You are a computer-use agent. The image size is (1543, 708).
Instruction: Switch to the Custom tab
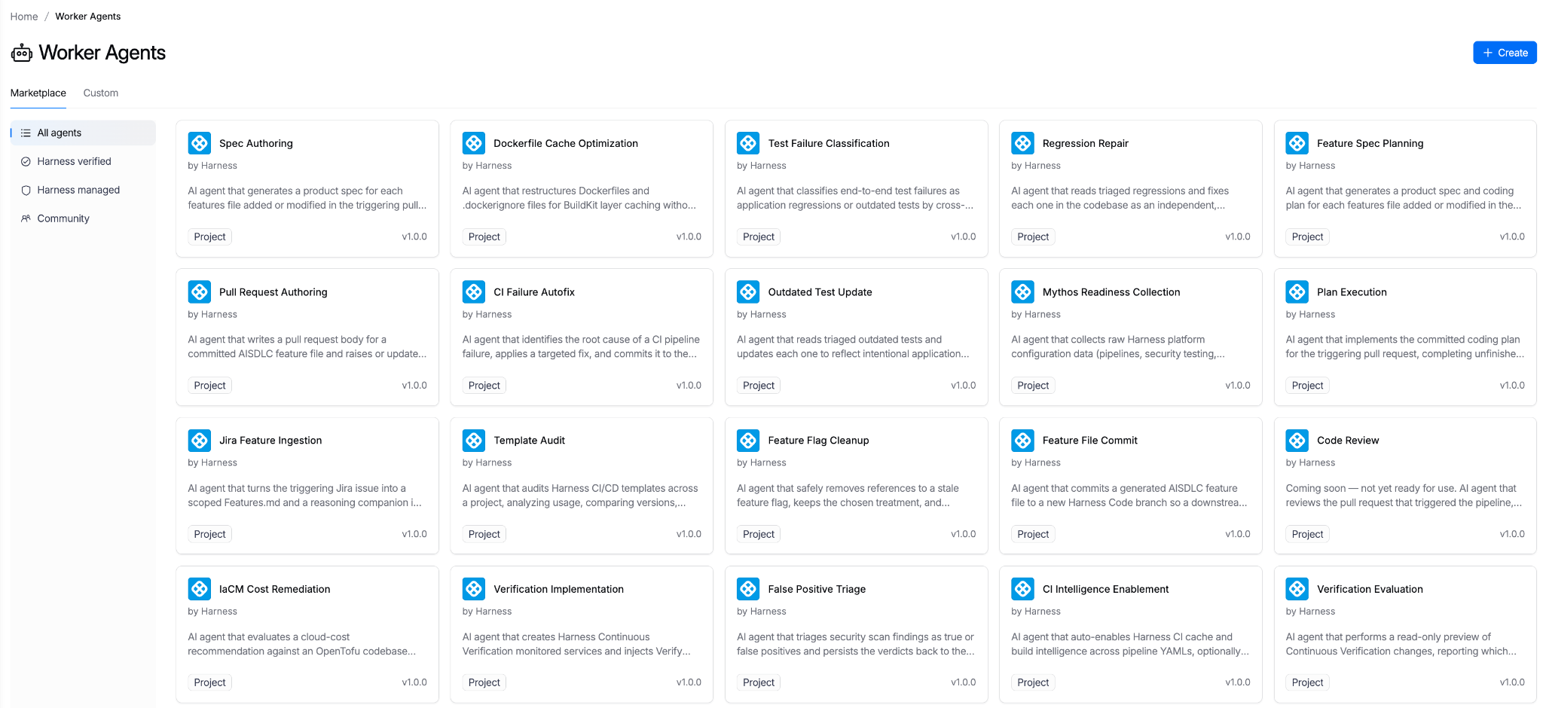point(101,93)
